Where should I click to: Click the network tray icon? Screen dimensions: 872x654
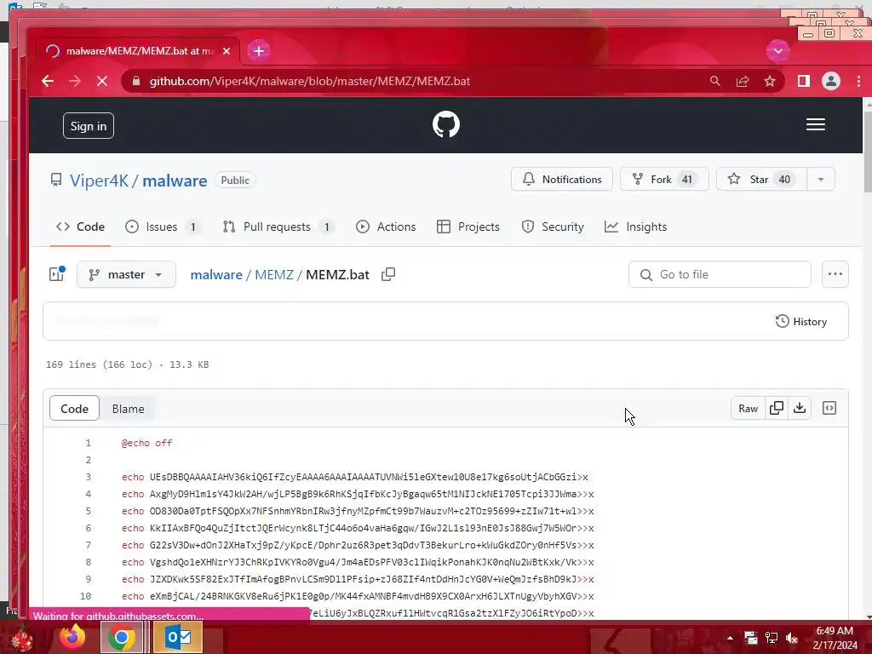tap(772, 638)
